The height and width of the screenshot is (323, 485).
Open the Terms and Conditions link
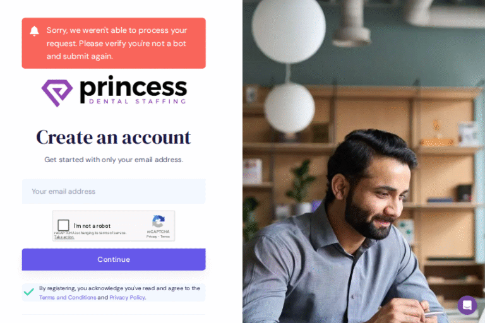pyautogui.click(x=68, y=297)
